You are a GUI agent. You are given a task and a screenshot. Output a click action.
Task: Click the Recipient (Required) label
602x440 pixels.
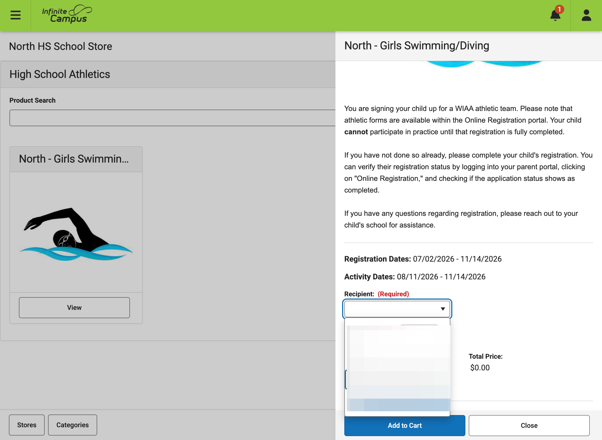377,294
